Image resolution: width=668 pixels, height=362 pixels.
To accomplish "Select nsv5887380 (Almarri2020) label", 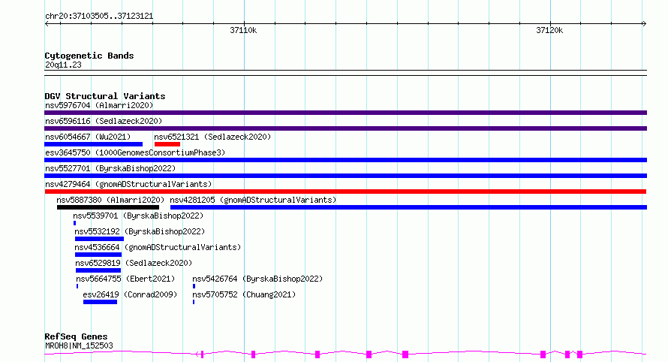I will click(110, 200).
